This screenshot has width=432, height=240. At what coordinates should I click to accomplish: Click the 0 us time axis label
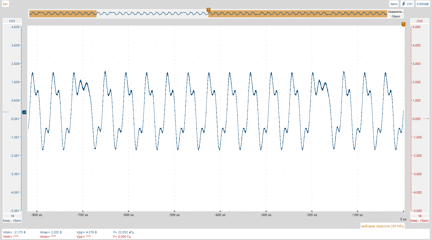coord(403,219)
